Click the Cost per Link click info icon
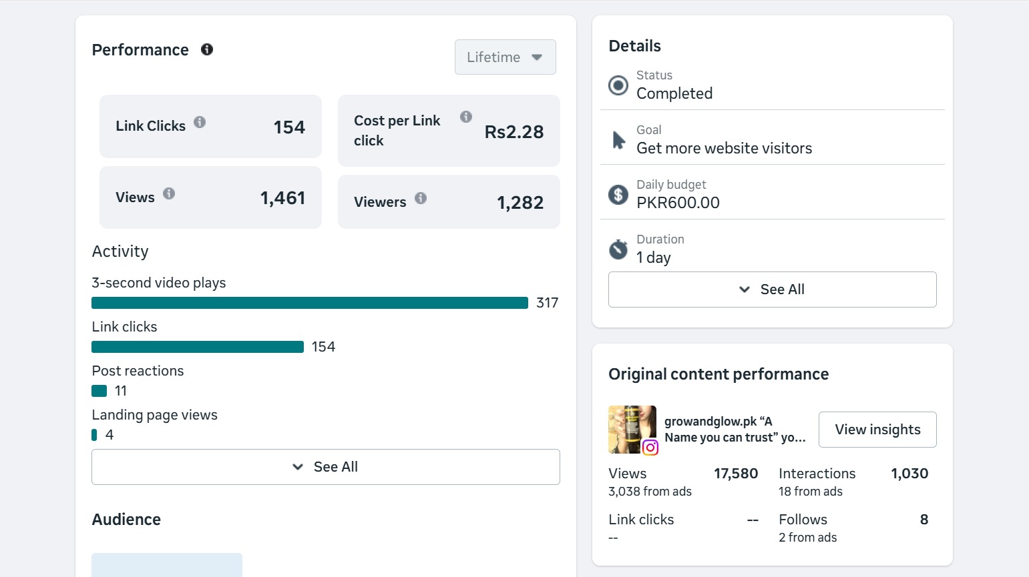1029x577 pixels. (x=465, y=116)
